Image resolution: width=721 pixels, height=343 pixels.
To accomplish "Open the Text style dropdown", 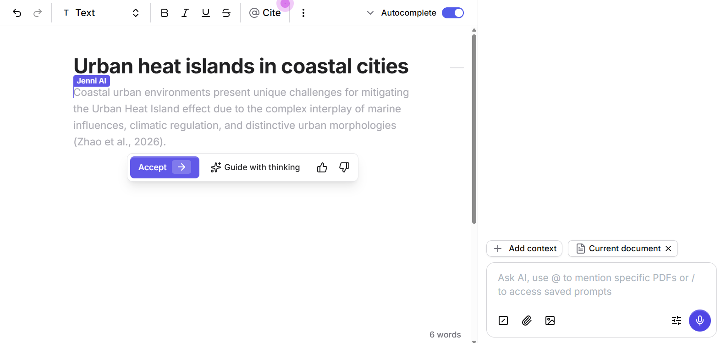I will [x=101, y=13].
